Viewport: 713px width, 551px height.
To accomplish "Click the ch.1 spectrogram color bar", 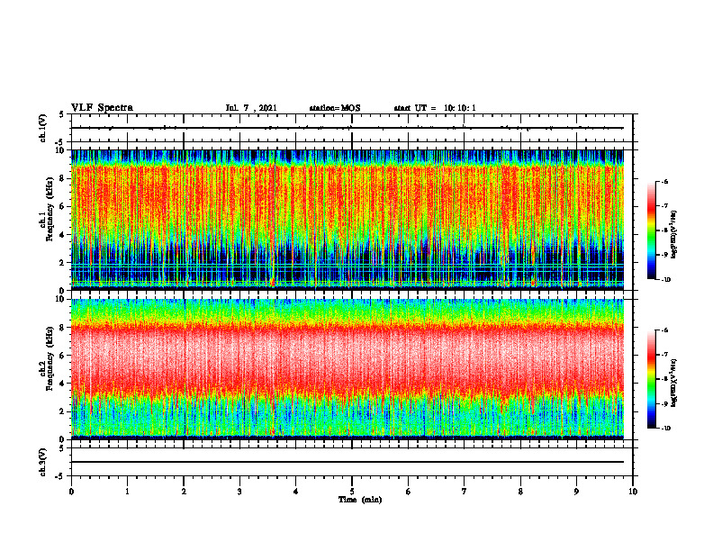I will coord(651,230).
